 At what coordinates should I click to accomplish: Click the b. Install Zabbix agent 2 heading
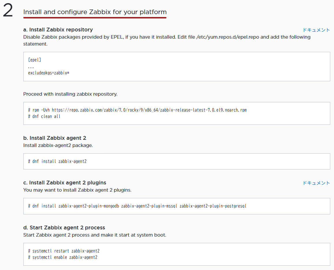[x=55, y=138]
